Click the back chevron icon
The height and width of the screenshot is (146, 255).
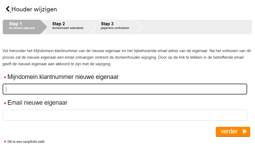[x=8, y=9]
